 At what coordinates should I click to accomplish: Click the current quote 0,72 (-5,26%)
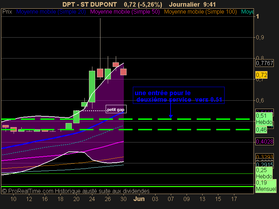143,5
